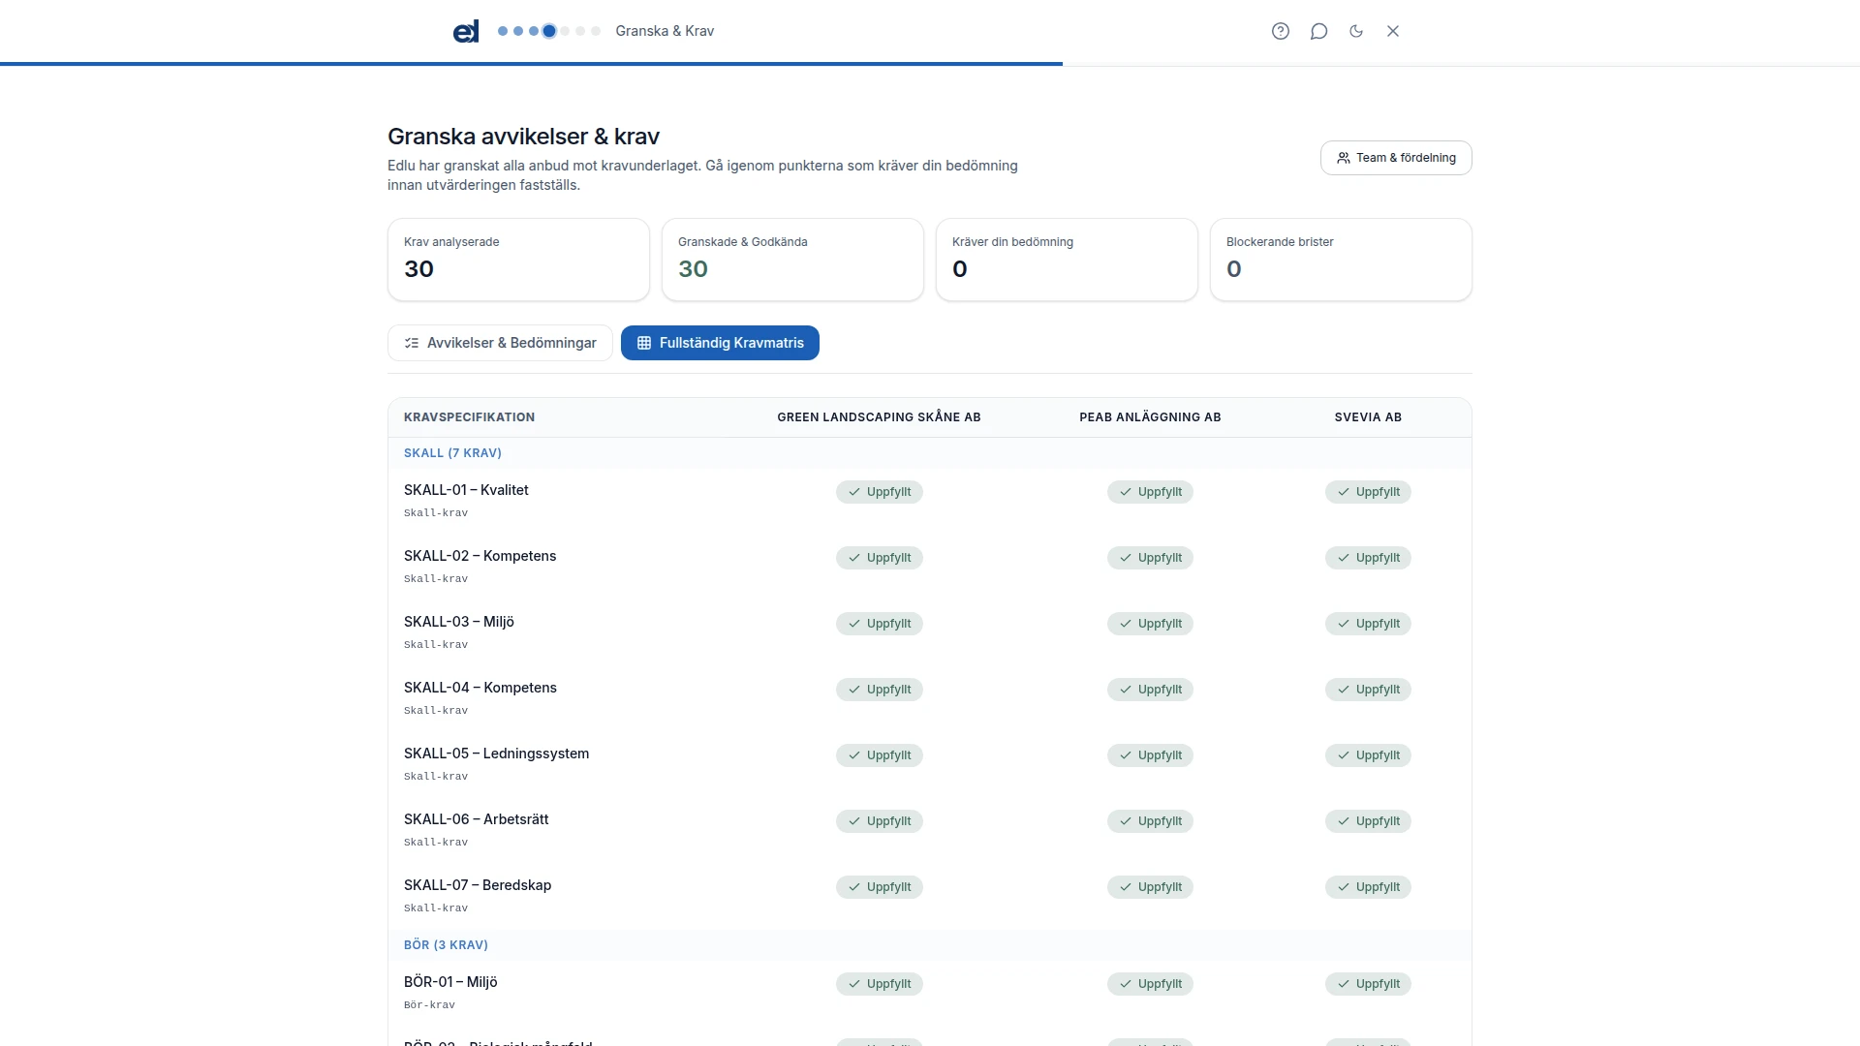The width and height of the screenshot is (1860, 1046).
Task: Click Svevia's Uppfyllt badge for SKALL-02
Action: click(1368, 558)
